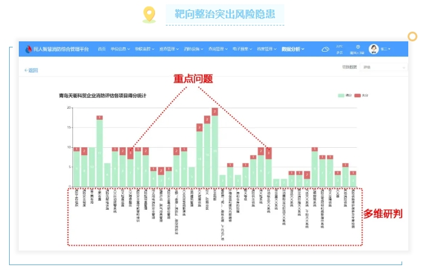
Task: Open the 切换数据 dropdown selector
Action: (x=383, y=67)
